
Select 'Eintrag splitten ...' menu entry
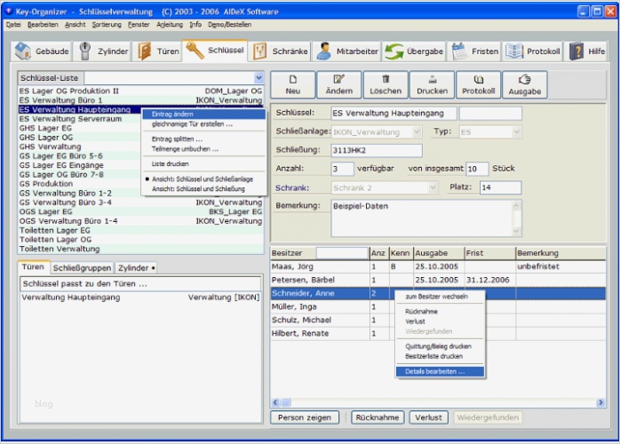click(203, 139)
